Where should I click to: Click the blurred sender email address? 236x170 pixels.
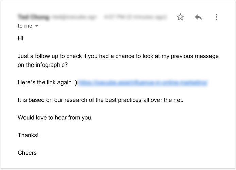[74, 17]
